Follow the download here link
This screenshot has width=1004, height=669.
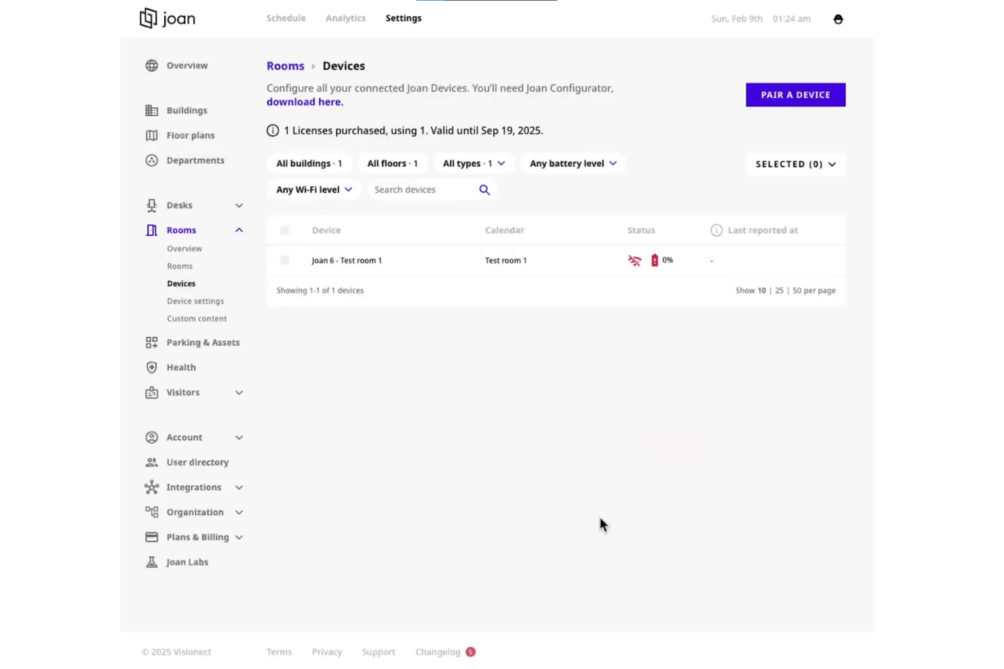point(305,102)
